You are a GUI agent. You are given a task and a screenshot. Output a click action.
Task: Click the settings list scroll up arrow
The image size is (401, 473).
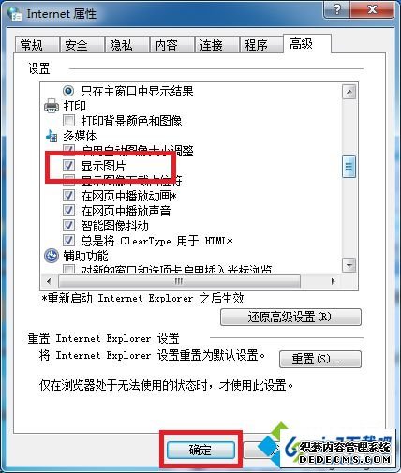[x=349, y=92]
